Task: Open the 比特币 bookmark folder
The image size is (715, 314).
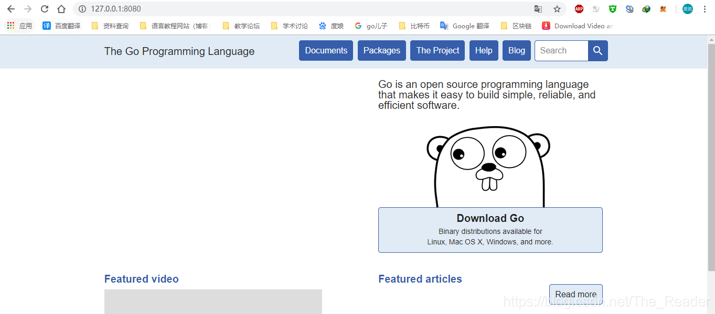Action: pos(414,26)
